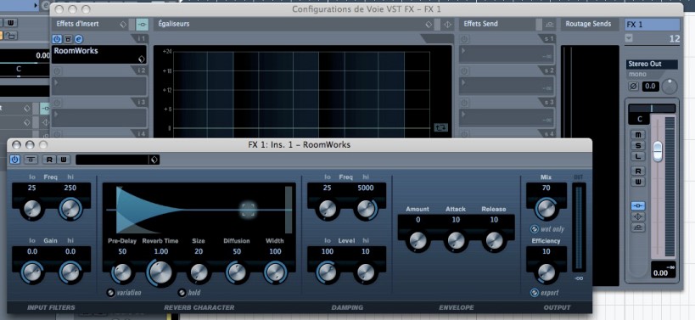The height and width of the screenshot is (320, 695).
Task: Mute the FX 1 channel with M
Action: coord(639,134)
